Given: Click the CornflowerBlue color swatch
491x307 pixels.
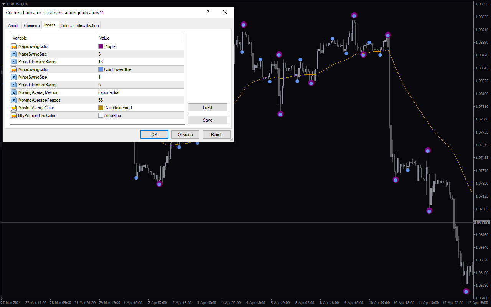Looking at the screenshot, I should pyautogui.click(x=101, y=69).
